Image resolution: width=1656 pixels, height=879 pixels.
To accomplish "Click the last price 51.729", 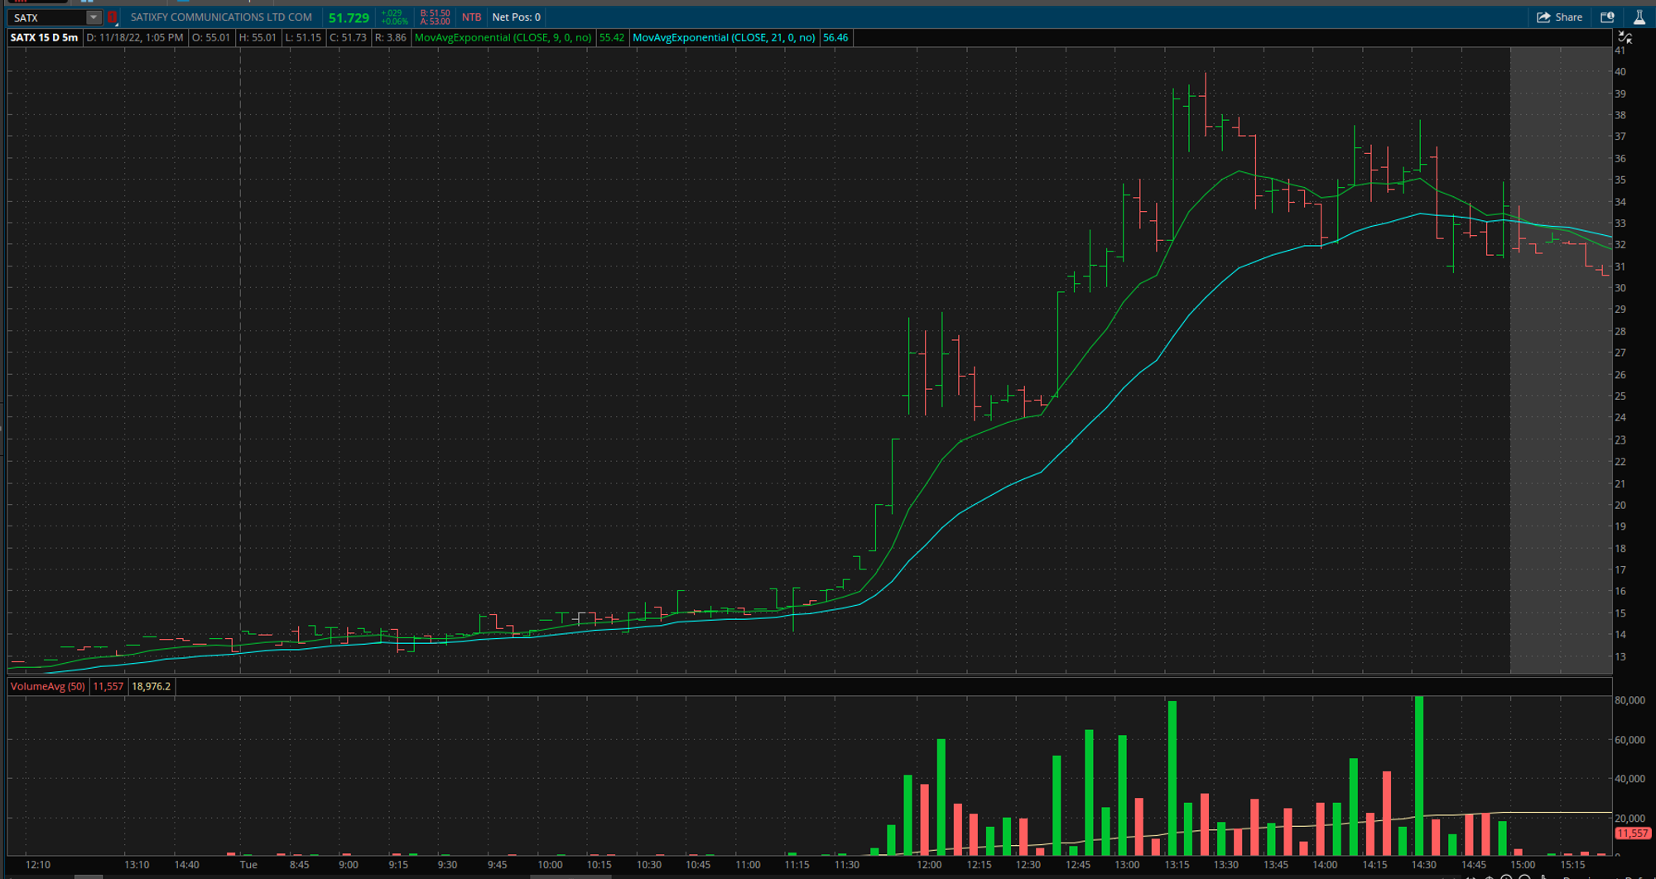I will pos(349,17).
